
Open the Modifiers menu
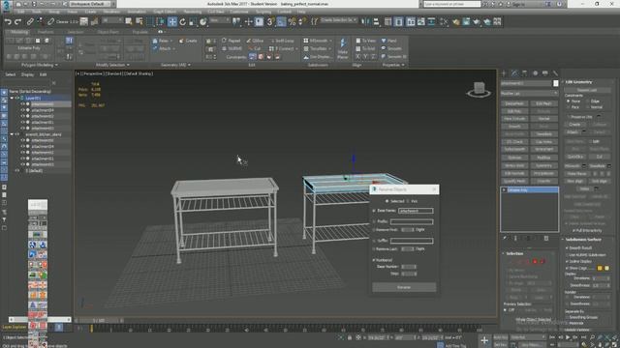[111, 12]
